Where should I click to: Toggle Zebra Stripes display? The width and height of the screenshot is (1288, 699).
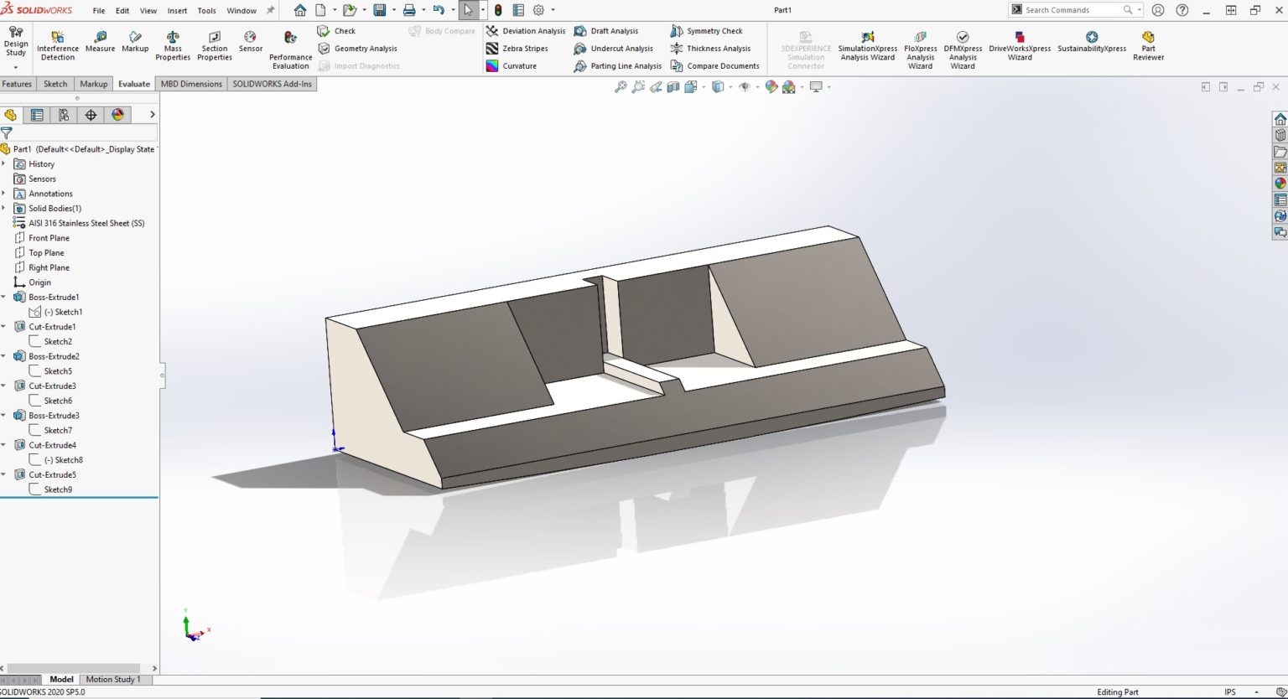[517, 49]
